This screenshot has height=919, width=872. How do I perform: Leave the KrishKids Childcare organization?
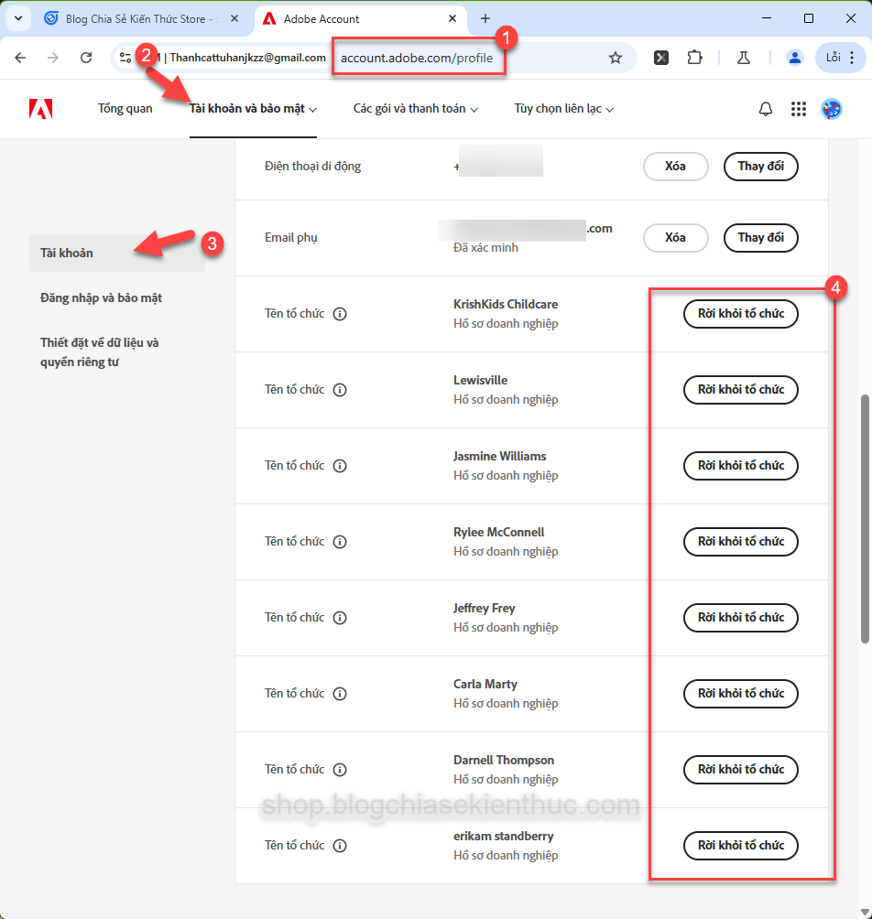pyautogui.click(x=741, y=314)
